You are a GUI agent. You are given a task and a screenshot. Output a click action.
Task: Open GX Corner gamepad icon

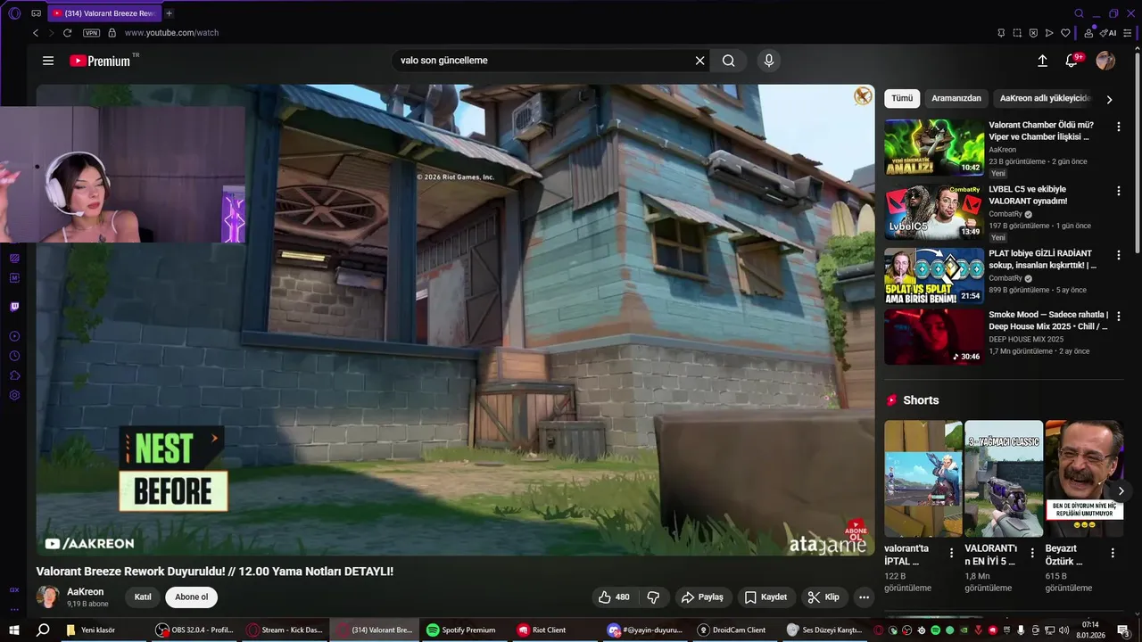point(36,13)
